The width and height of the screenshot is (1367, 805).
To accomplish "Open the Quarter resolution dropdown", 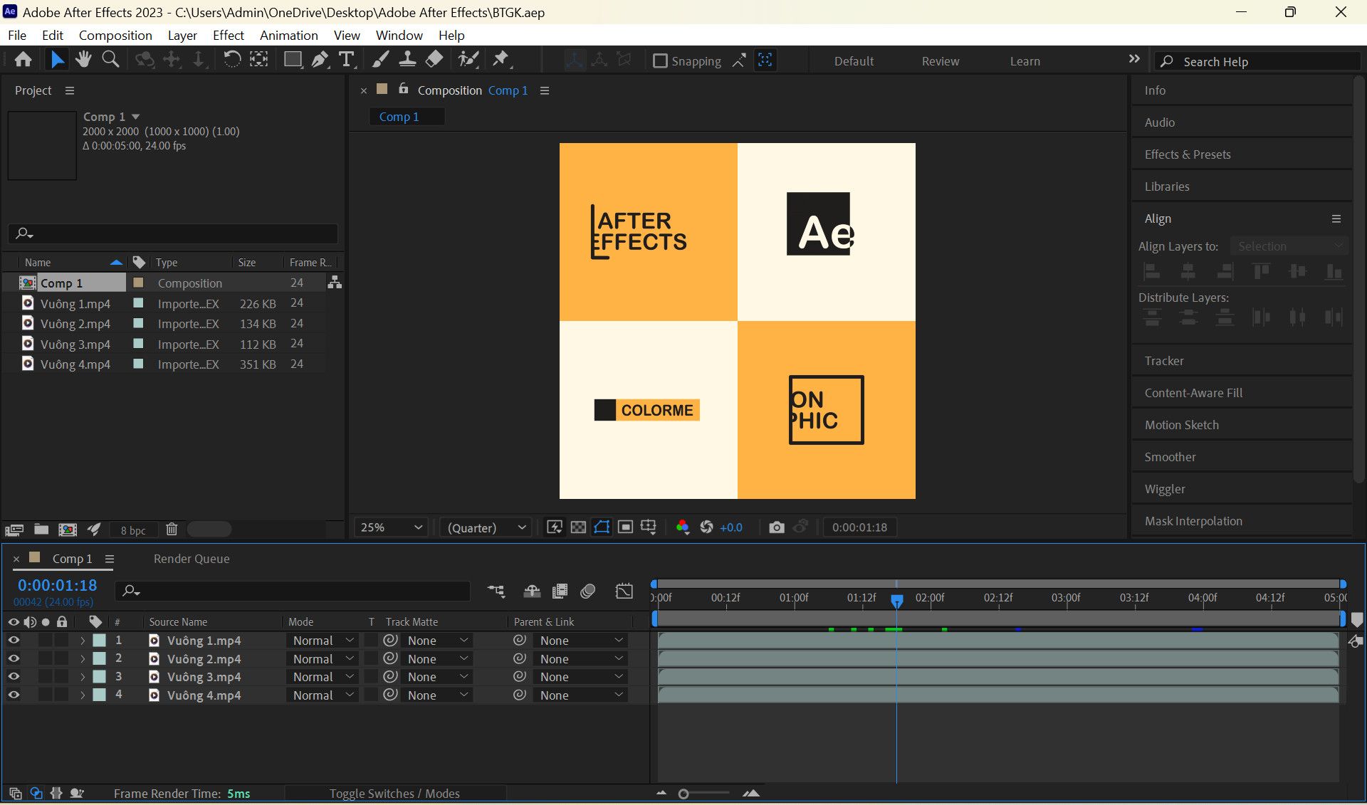I will (487, 527).
